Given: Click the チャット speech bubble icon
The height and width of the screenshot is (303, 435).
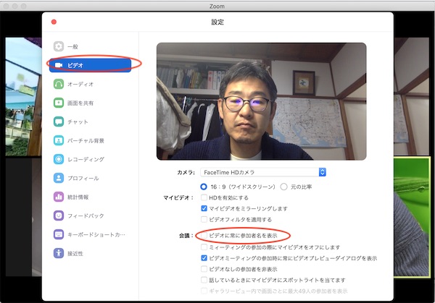Looking at the screenshot, I should (59, 121).
